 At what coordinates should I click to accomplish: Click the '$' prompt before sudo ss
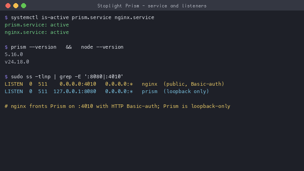6,77
